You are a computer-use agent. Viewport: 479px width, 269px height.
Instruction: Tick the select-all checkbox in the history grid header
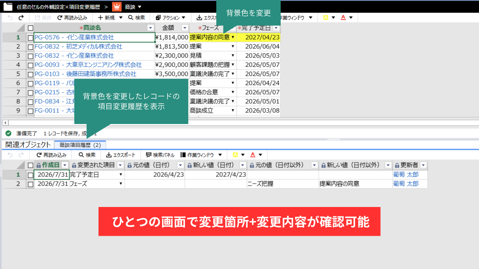coord(30,165)
